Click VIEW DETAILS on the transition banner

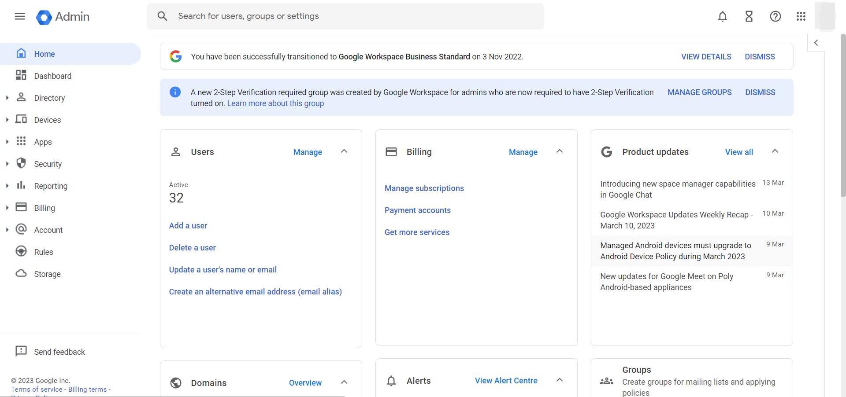pyautogui.click(x=706, y=57)
